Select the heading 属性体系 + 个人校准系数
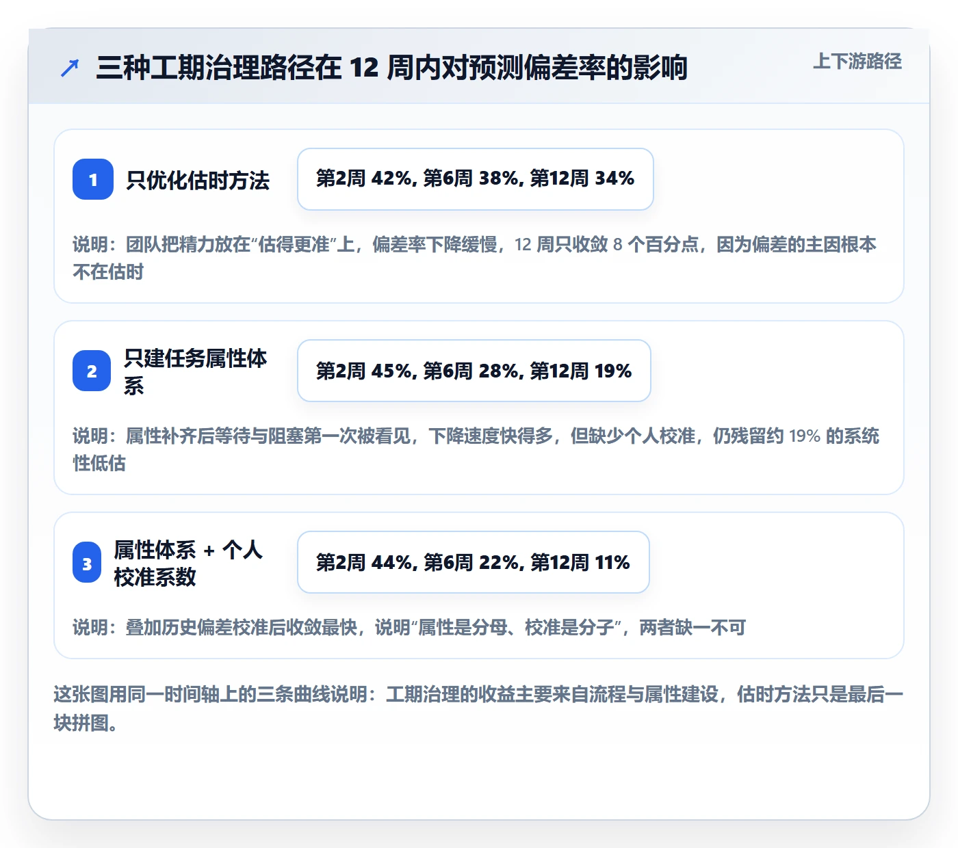 [x=188, y=563]
